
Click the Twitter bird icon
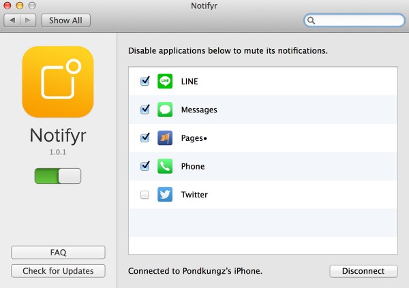(x=165, y=195)
